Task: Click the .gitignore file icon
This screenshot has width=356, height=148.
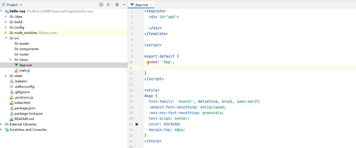Action: tap(12, 92)
